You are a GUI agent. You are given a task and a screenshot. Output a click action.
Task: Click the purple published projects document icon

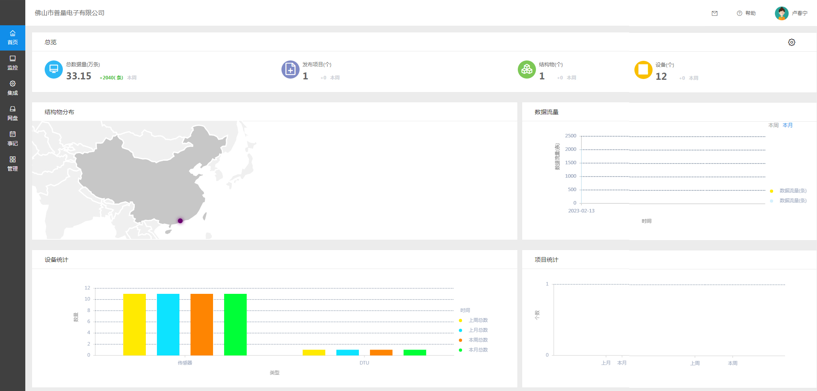(x=290, y=70)
